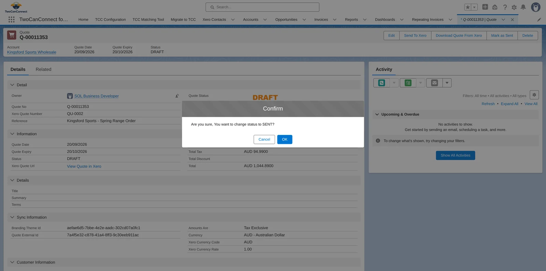
Task: Click Show All Activities
Action: (x=455, y=155)
